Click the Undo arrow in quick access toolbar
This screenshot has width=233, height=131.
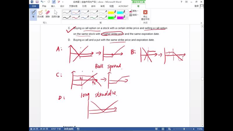coord(42,2)
